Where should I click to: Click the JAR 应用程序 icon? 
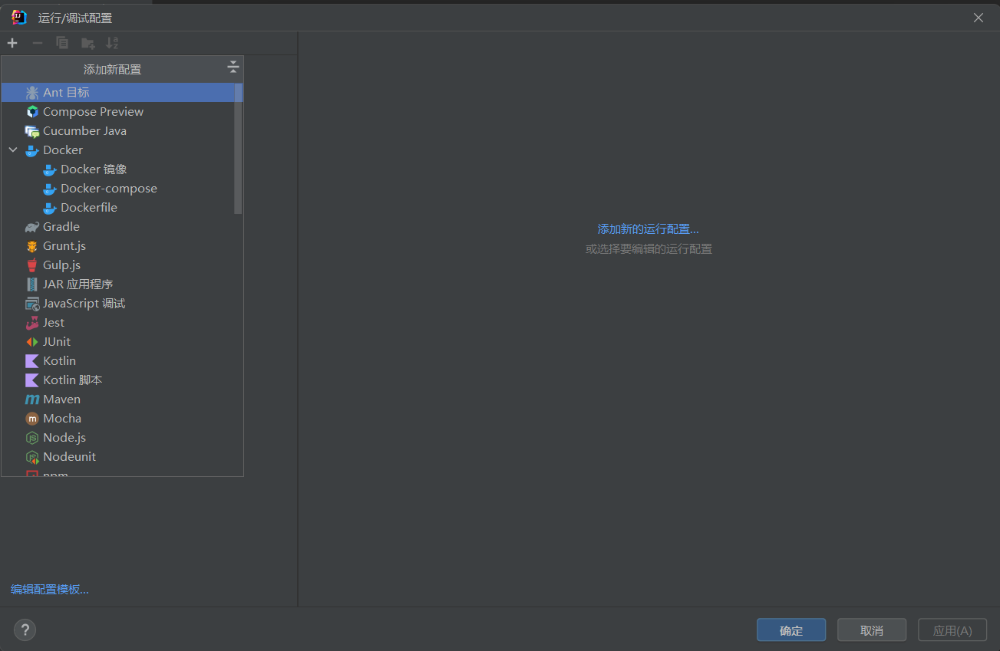point(32,284)
